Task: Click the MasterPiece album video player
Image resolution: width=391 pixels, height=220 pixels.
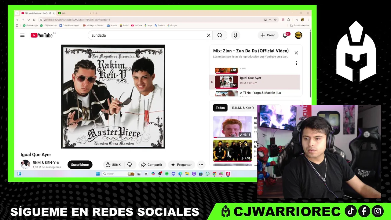Action: [x=113, y=97]
